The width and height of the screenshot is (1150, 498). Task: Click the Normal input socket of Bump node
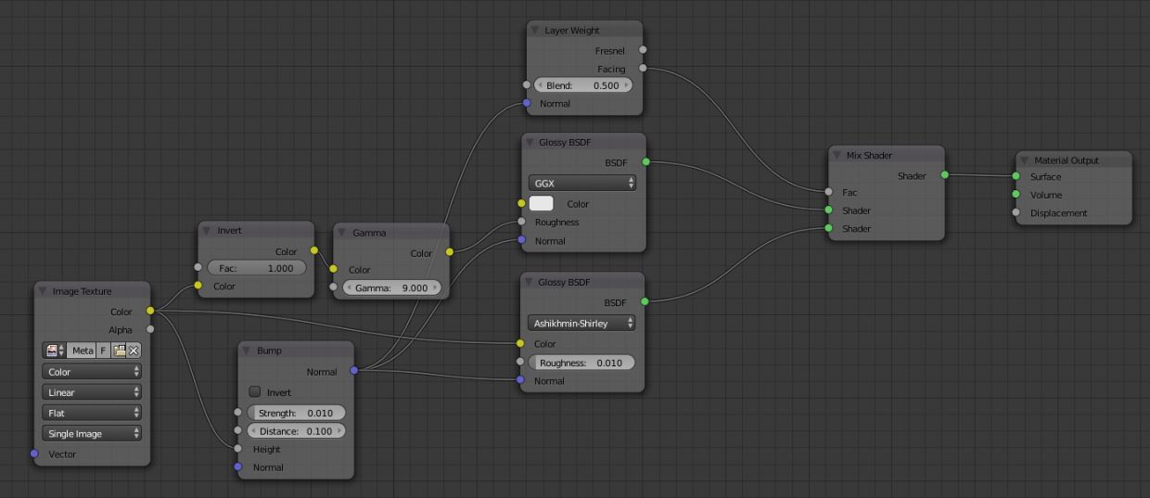point(238,466)
